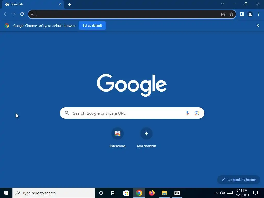Viewport: 264px width, 198px height.
Task: Open the Extensions shortcut
Action: click(x=118, y=138)
